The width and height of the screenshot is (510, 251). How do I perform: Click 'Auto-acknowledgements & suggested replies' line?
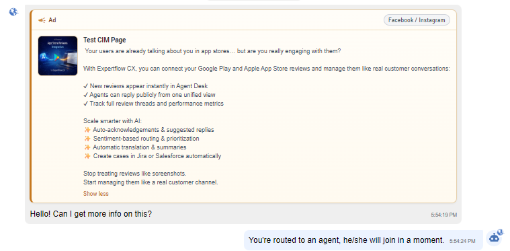pyautogui.click(x=148, y=130)
